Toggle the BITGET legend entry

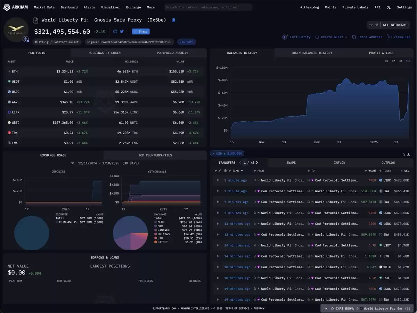click(x=162, y=242)
